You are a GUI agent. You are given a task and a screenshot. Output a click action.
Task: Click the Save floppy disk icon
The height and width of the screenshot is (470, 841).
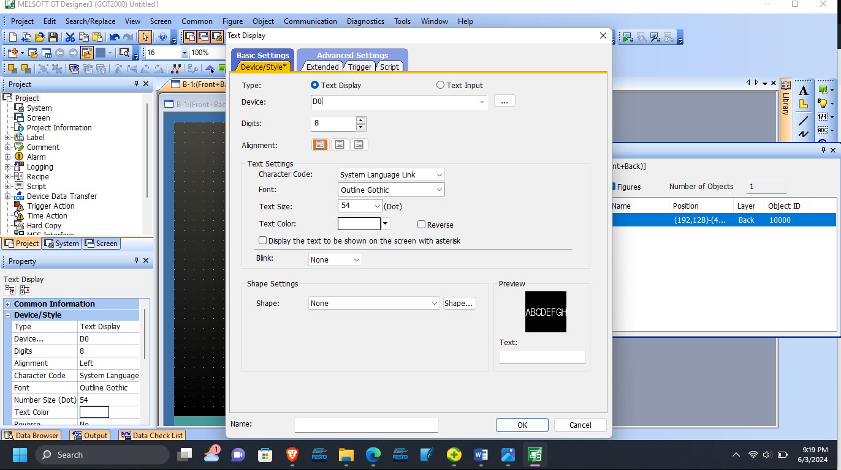53,37
